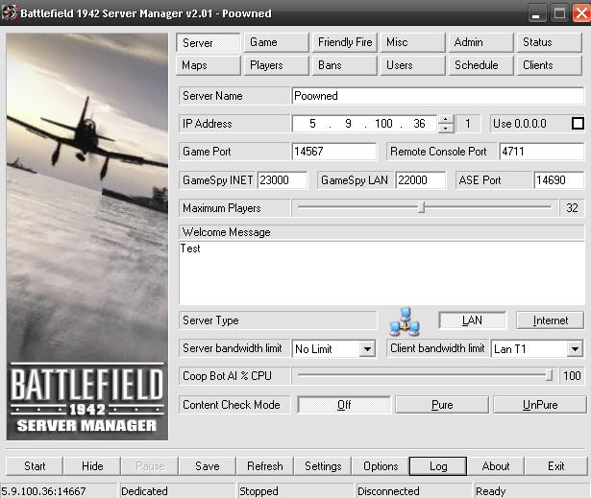The width and height of the screenshot is (591, 498).
Task: Click the Hide button
Action: (x=92, y=466)
